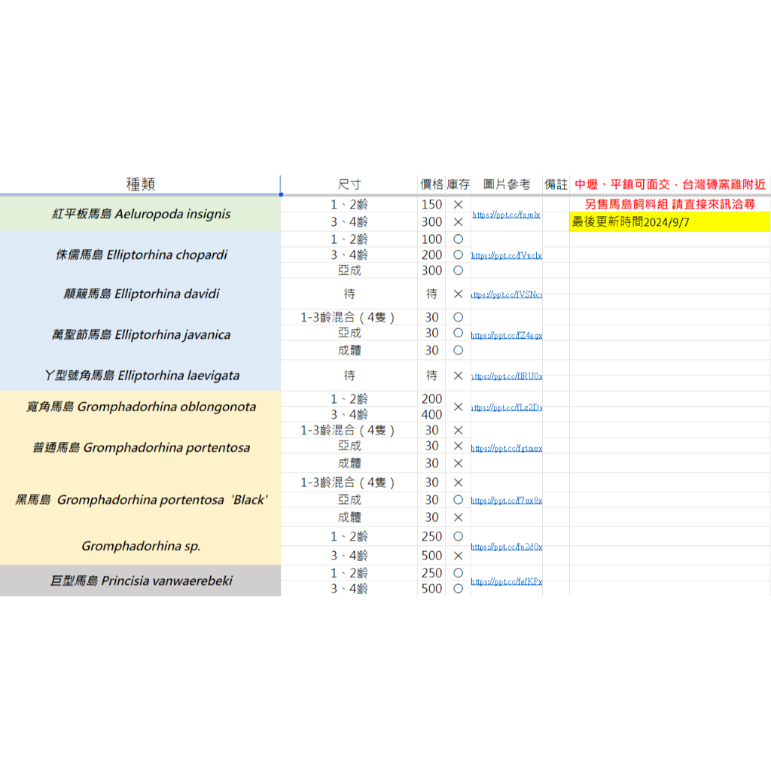Select the 巨型馬島 Princisia vanwaerebeki cell
The height and width of the screenshot is (771, 771).
(x=141, y=581)
